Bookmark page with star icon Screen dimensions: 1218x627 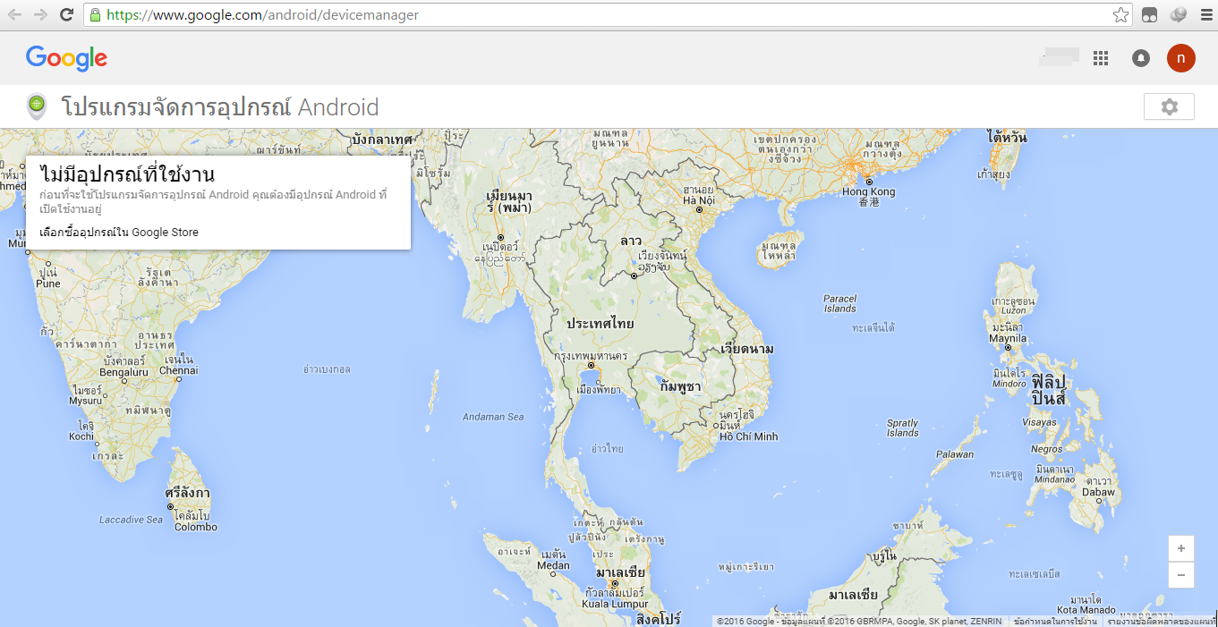click(x=1120, y=15)
